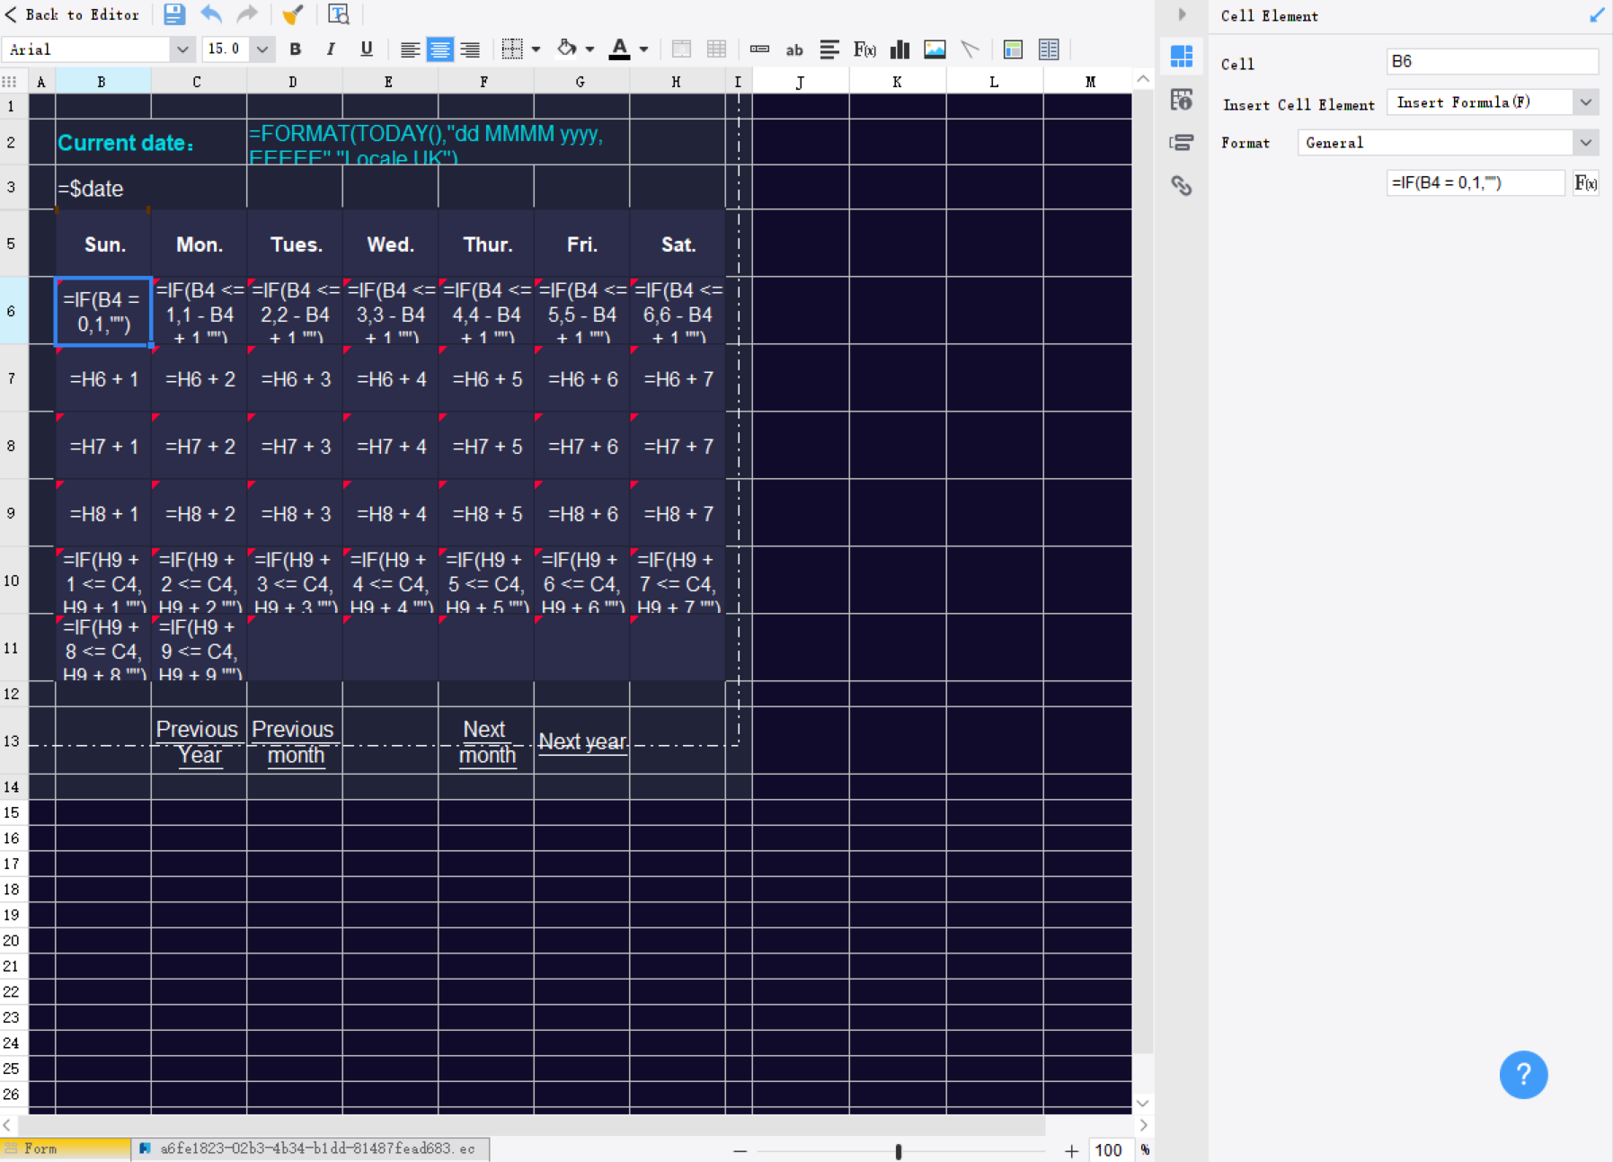Viewport: 1613px width, 1162px height.
Task: Toggle underline formatting
Action: point(366,49)
